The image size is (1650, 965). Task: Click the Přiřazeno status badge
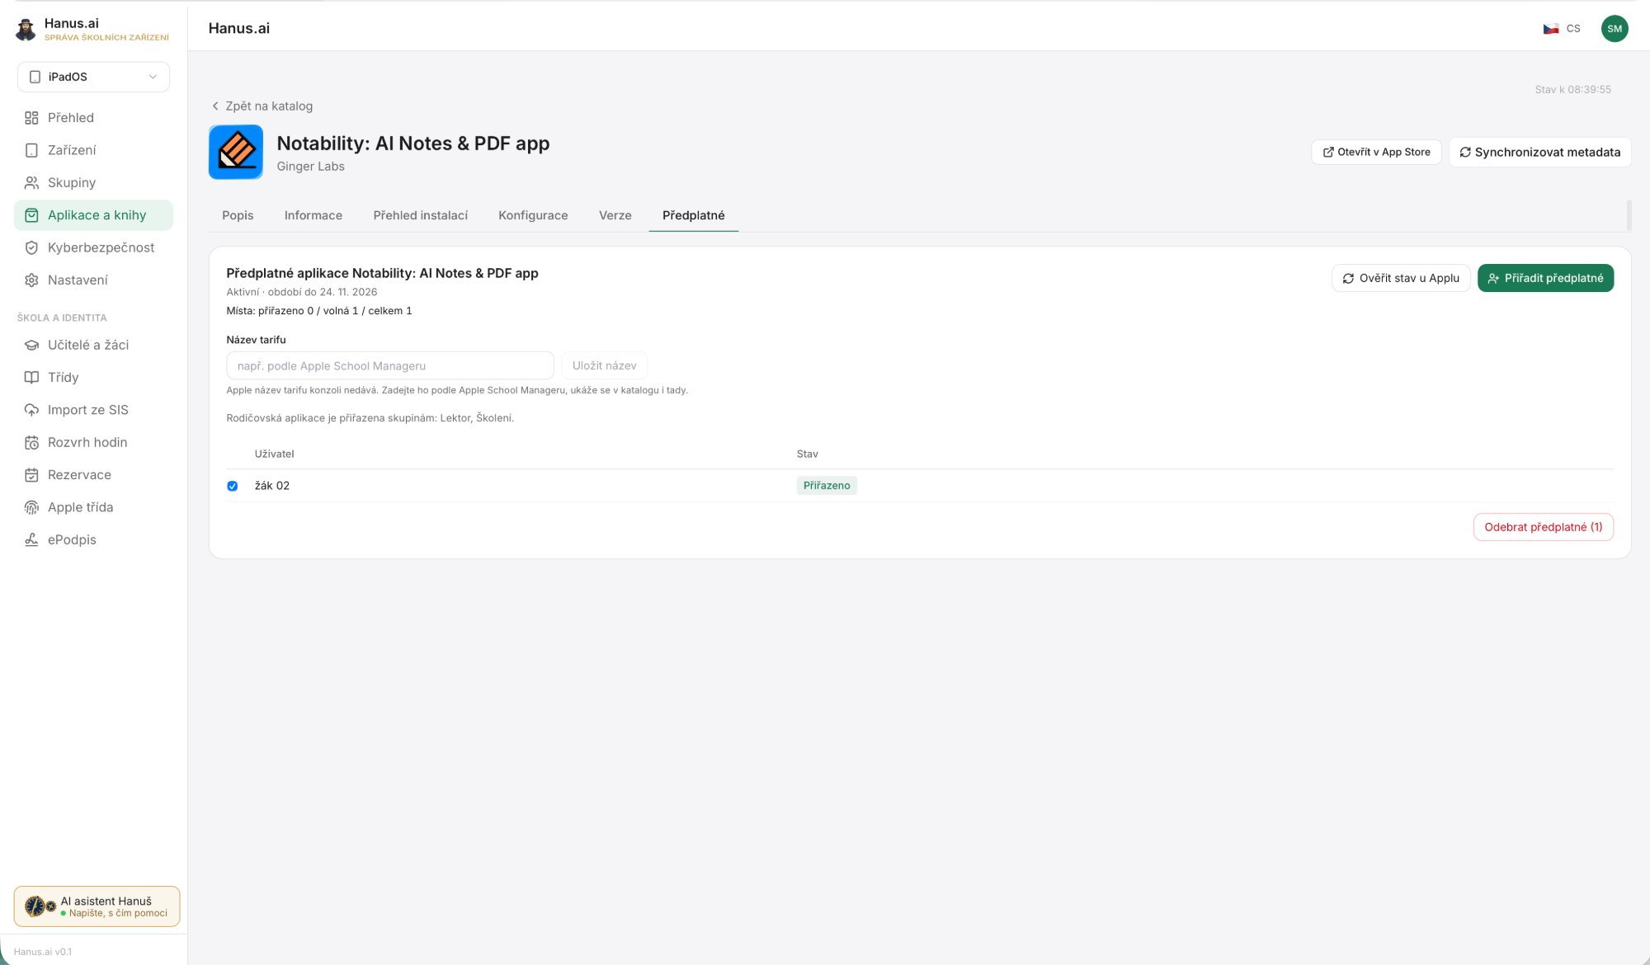click(x=827, y=486)
